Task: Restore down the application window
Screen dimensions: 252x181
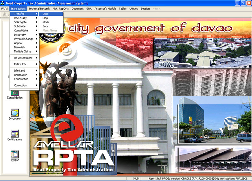Action: click(x=243, y=3)
